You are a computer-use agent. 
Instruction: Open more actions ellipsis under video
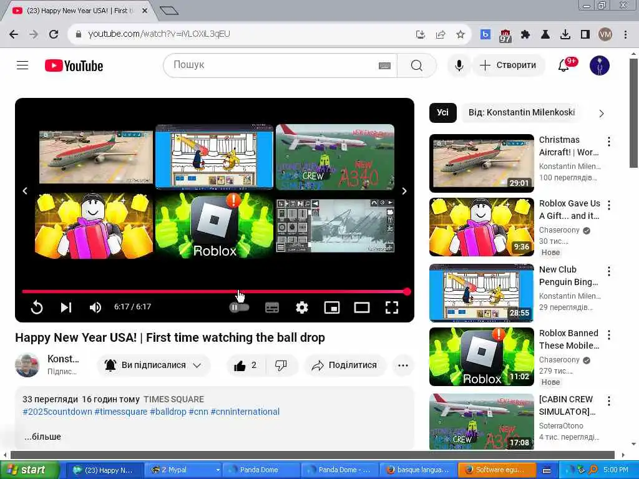pos(403,365)
